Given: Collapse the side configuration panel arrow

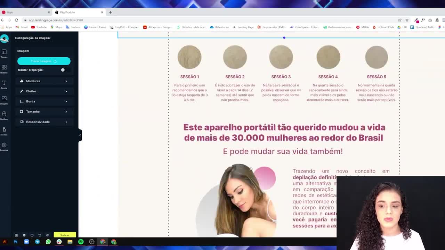Looking at the screenshot, I should tap(80, 135).
